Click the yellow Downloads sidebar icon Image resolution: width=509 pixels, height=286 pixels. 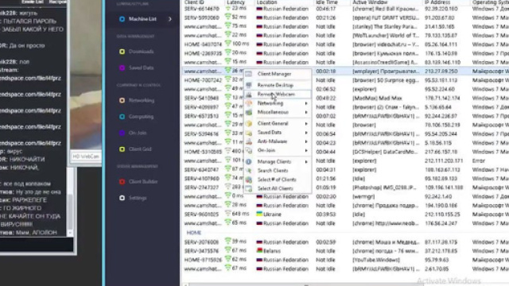(122, 52)
